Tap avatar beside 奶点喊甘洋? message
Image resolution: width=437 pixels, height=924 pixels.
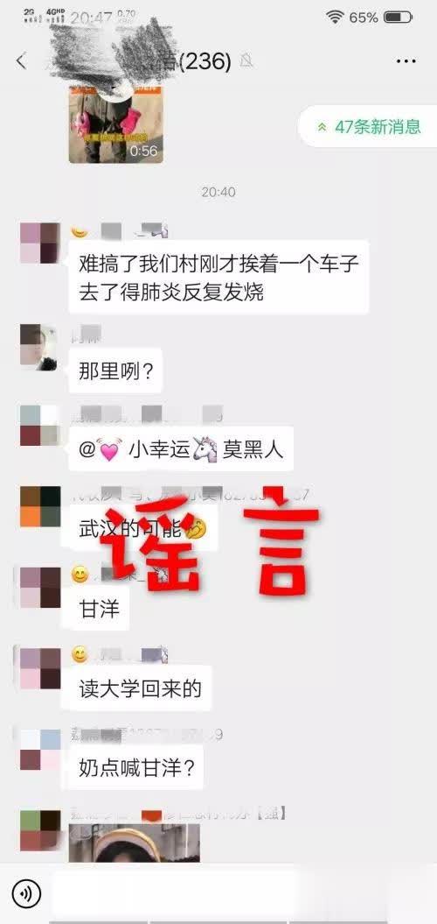pyautogui.click(x=40, y=750)
